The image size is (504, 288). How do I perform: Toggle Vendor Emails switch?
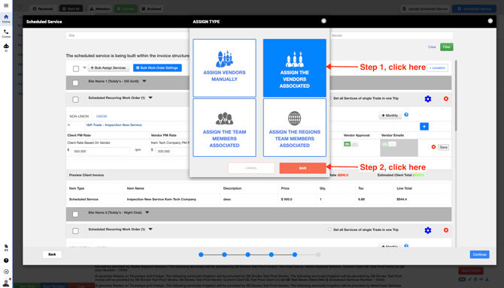click(x=389, y=144)
